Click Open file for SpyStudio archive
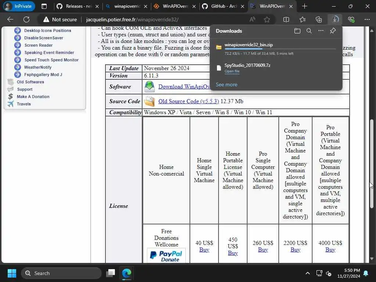Image resolution: width=376 pixels, height=282 pixels. 232,71
